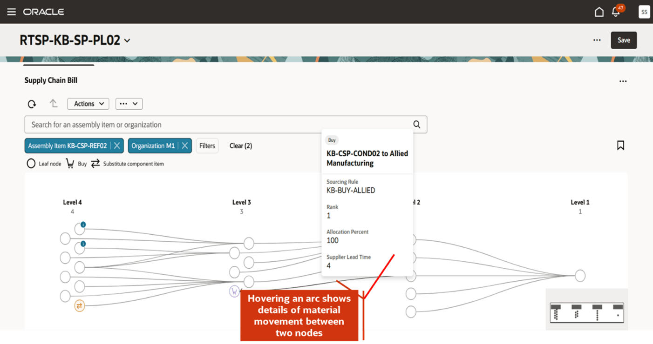Go to Home via house icon

(599, 12)
